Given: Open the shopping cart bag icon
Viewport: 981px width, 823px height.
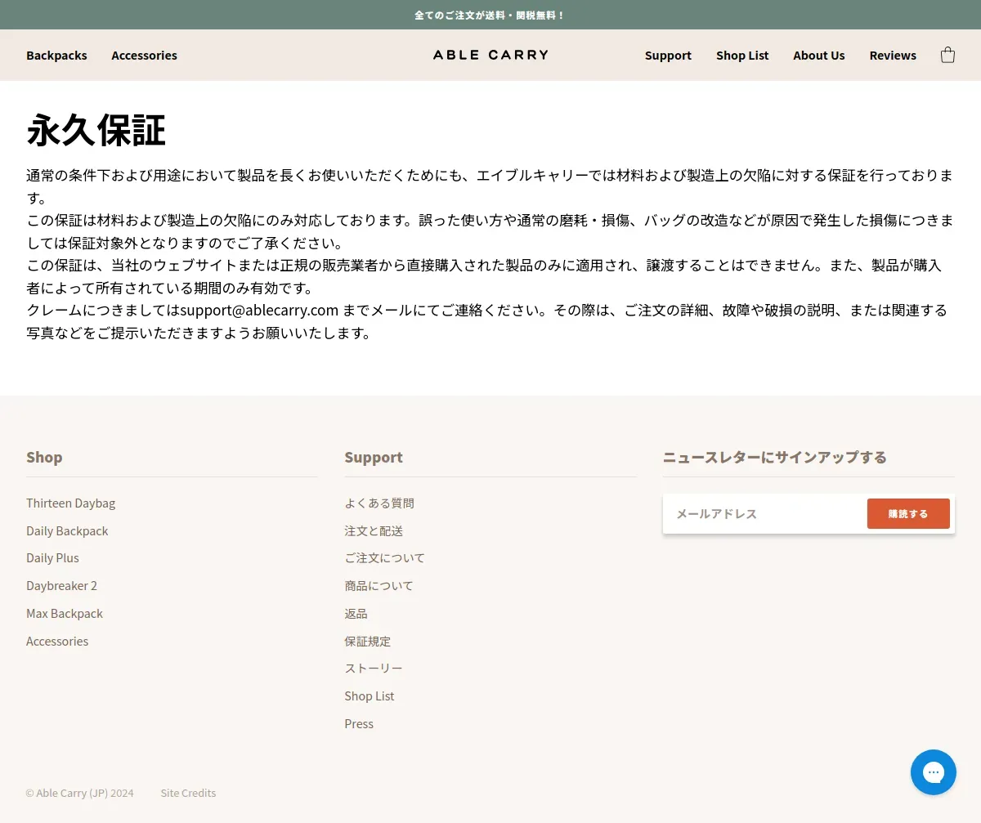Looking at the screenshot, I should [x=947, y=55].
